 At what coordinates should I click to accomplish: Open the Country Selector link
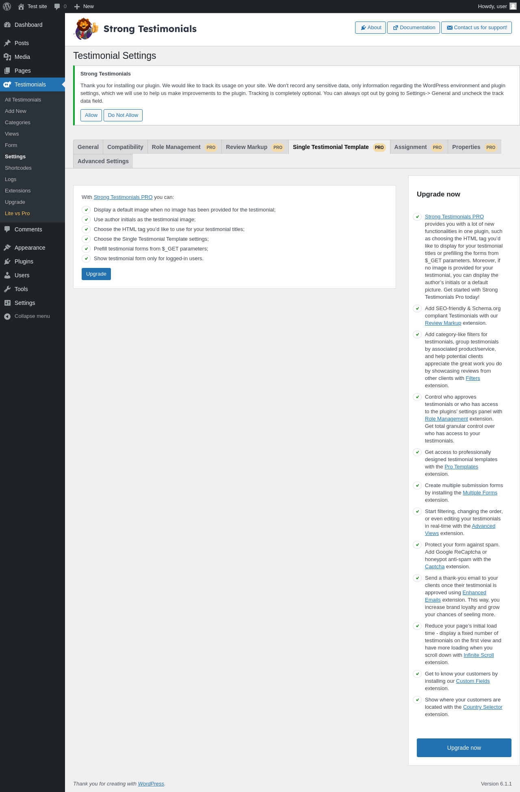pos(483,707)
